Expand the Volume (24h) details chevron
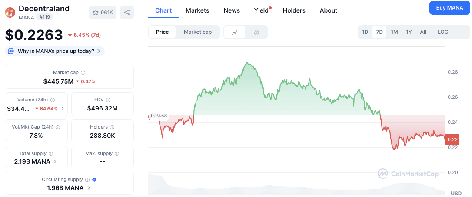Screen dimensions: 472x197 [63, 109]
